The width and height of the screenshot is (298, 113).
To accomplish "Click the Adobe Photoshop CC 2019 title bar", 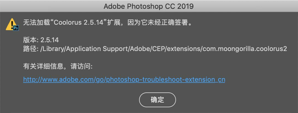I will point(149,6).
